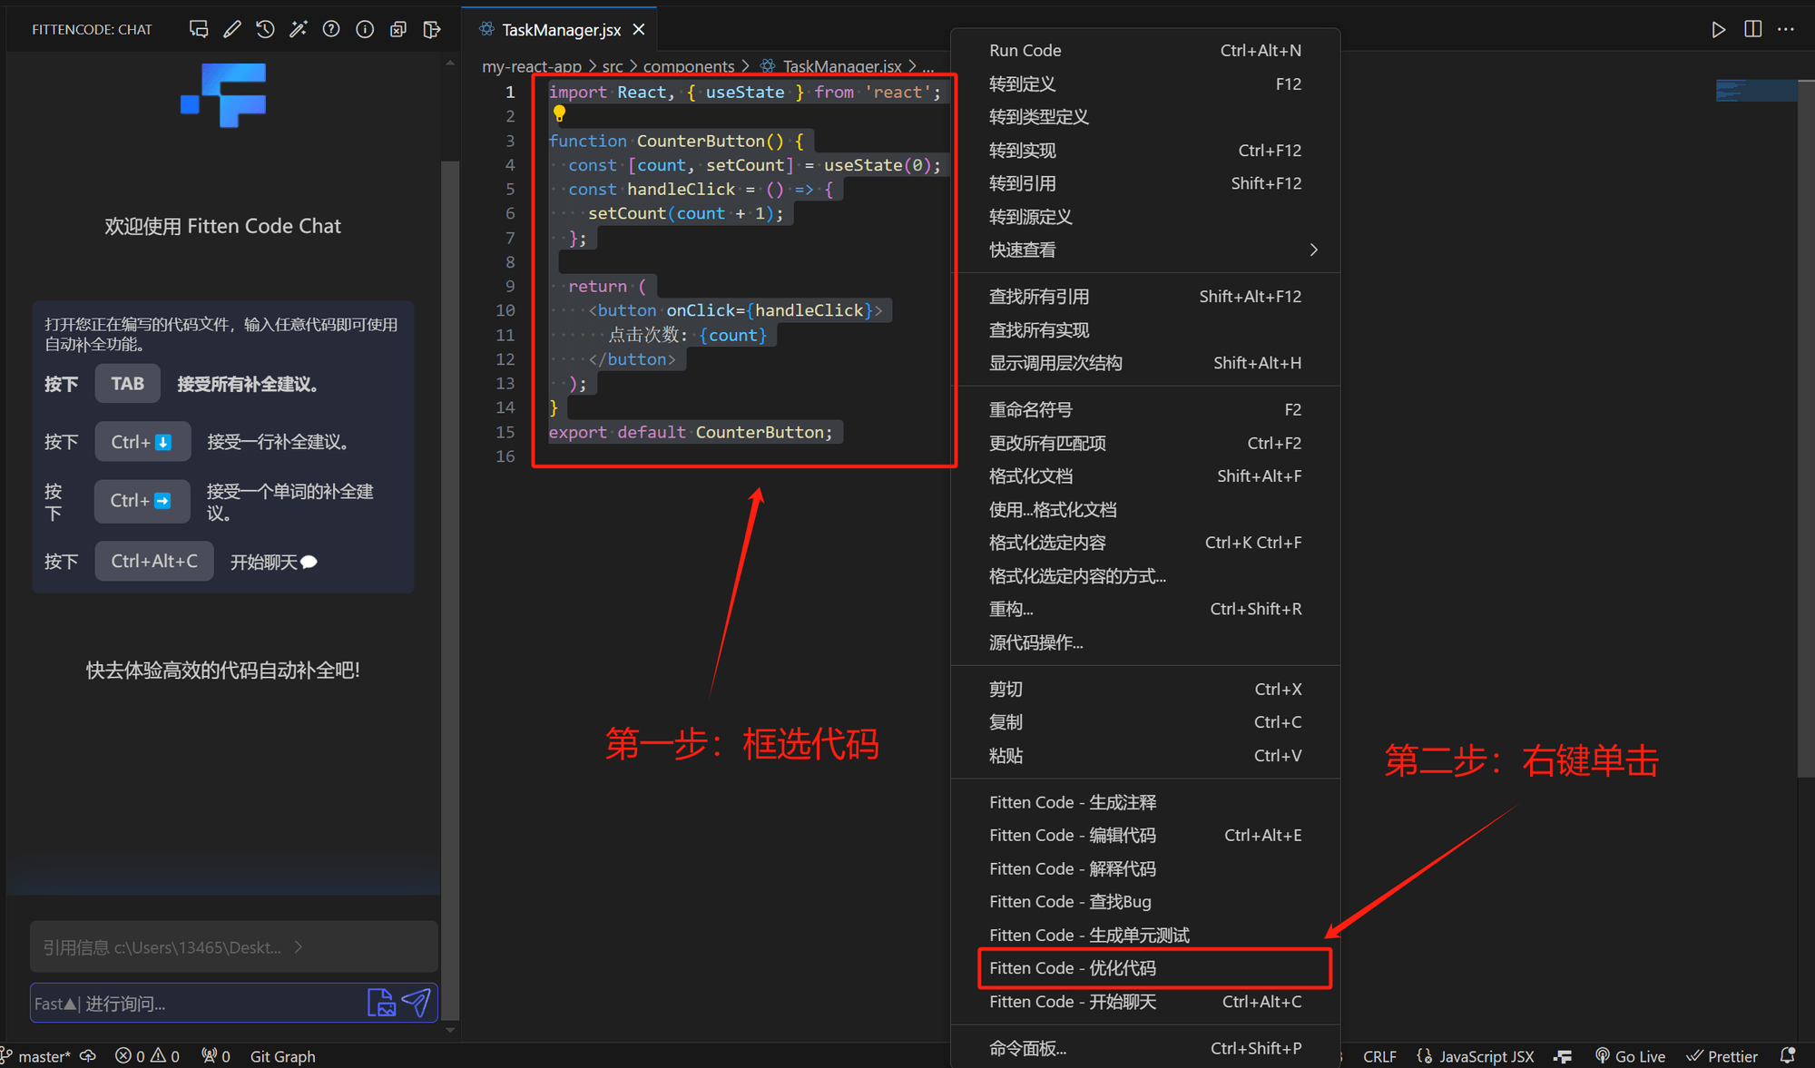
Task: Open Git Graph from the status bar
Action: click(x=282, y=1056)
